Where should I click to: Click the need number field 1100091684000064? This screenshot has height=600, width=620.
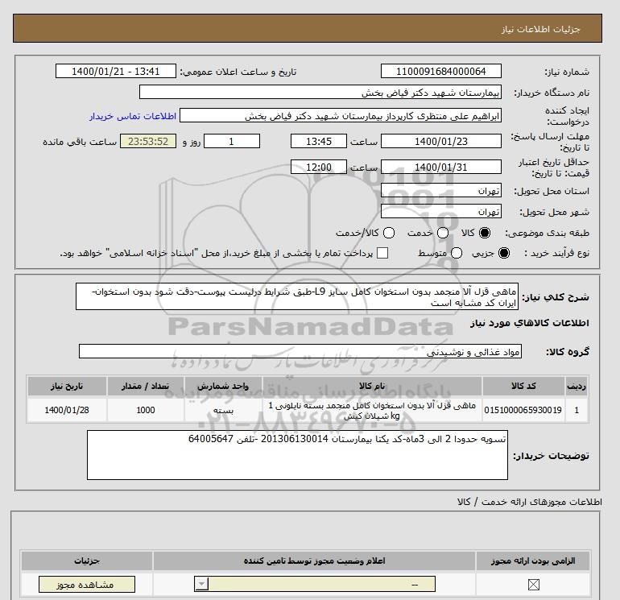441,72
